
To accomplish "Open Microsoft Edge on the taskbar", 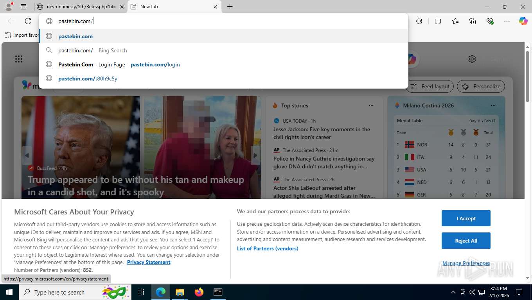I will (x=161, y=292).
